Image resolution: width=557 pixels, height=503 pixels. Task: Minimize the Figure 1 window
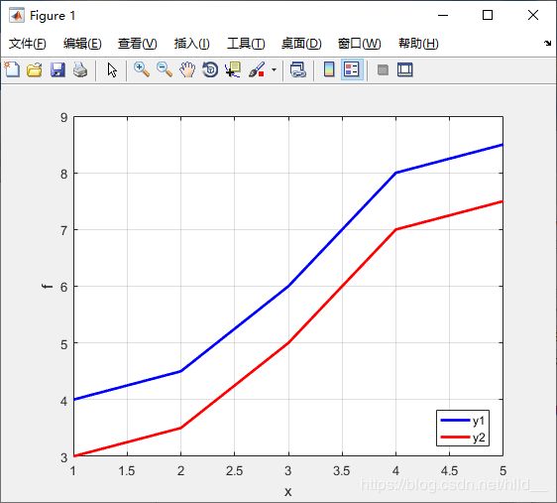point(443,15)
